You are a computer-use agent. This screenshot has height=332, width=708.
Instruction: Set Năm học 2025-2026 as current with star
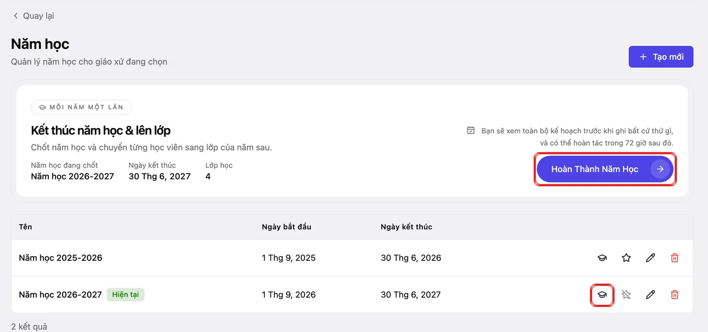(626, 258)
